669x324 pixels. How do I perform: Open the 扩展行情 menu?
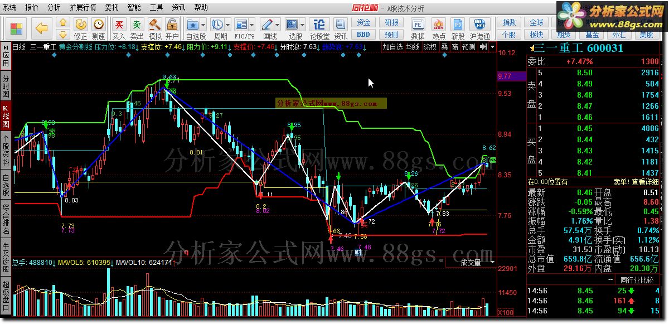click(83, 7)
